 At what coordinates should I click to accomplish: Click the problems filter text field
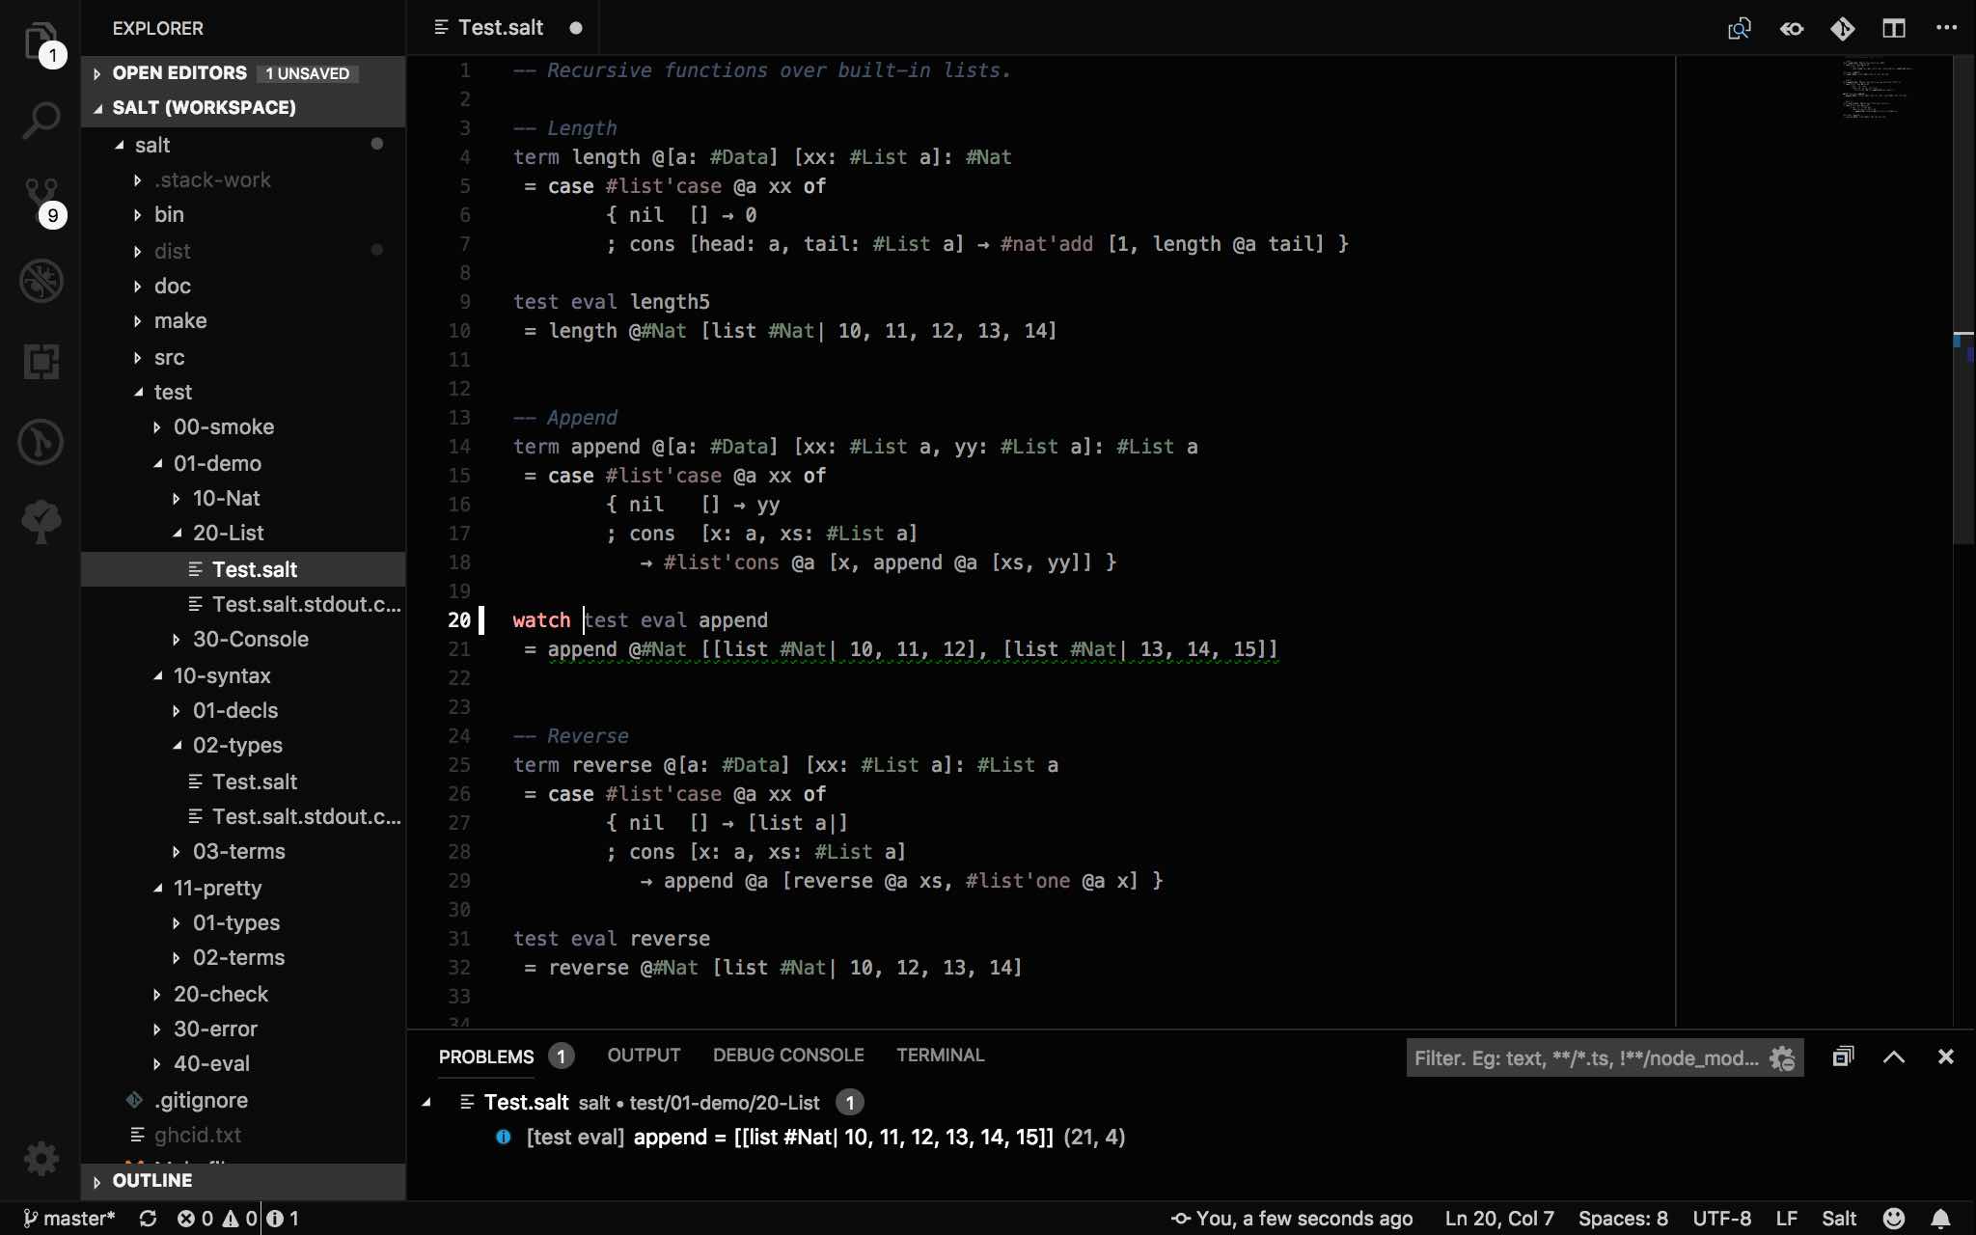[x=1584, y=1058]
